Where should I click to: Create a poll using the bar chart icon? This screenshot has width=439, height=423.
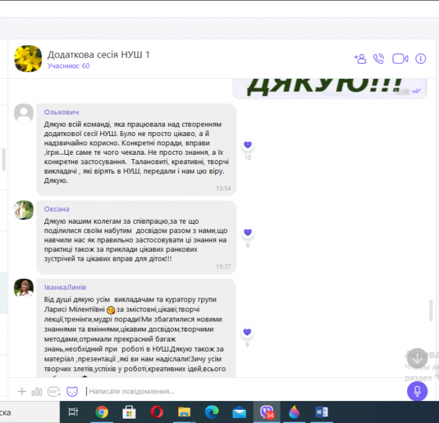point(37,392)
